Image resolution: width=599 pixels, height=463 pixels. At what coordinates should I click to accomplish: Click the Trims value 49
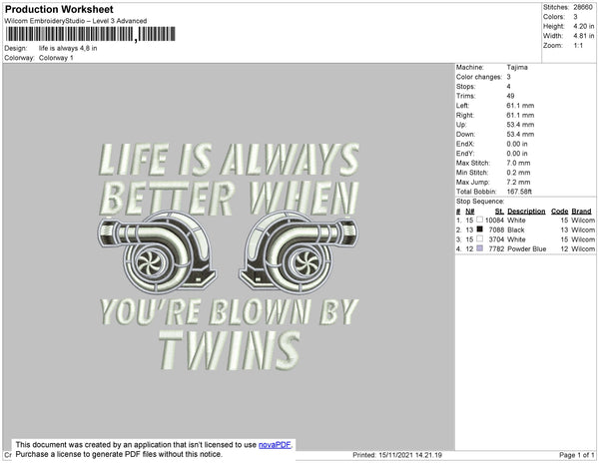[510, 96]
